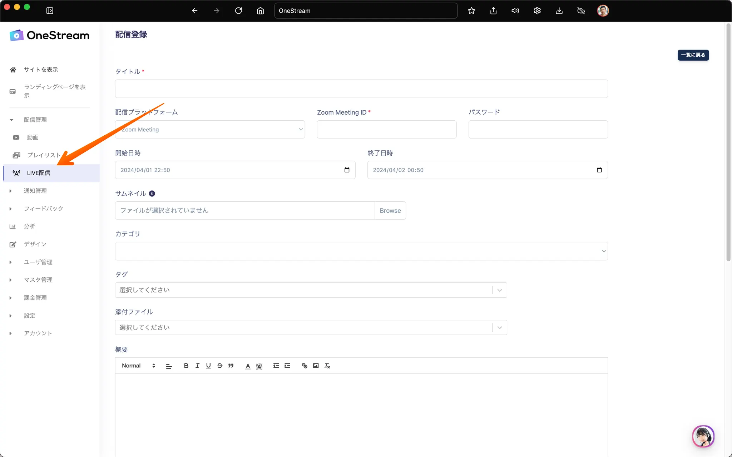Open 分析 in the sidebar
This screenshot has width=732, height=457.
pyautogui.click(x=29, y=226)
